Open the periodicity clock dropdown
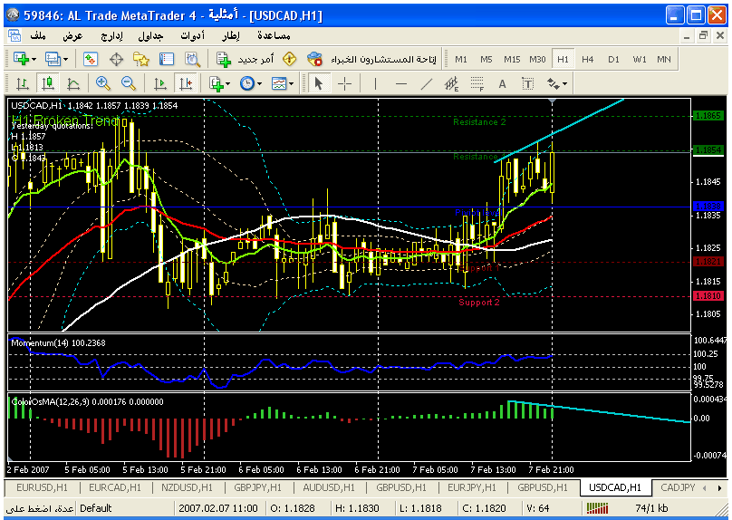Screen dimensions: 732x520 point(259,83)
